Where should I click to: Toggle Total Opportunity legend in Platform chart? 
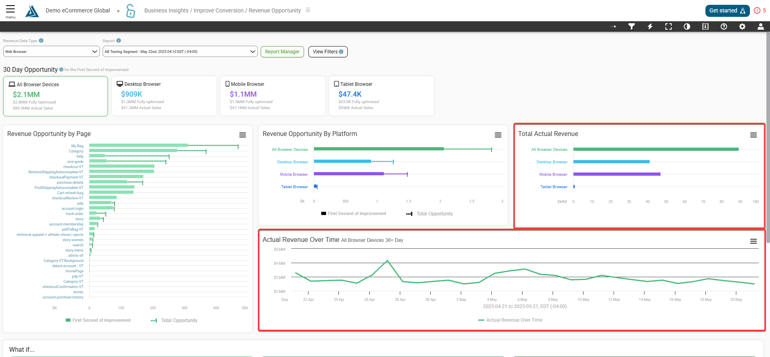coord(430,213)
